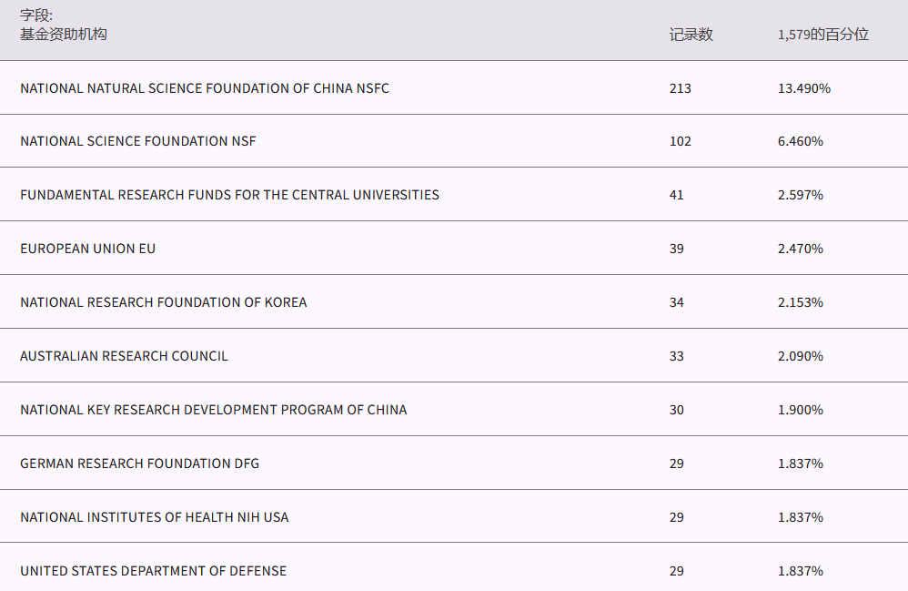Click Fundamental Research Funds for the Central Universities
Screen dimensions: 908x591
pyautogui.click(x=229, y=195)
